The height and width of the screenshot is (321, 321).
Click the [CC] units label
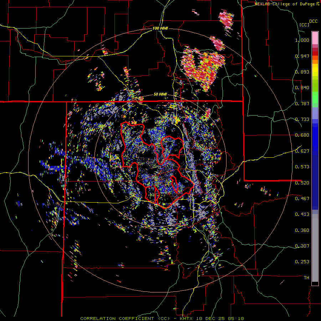(304, 25)
